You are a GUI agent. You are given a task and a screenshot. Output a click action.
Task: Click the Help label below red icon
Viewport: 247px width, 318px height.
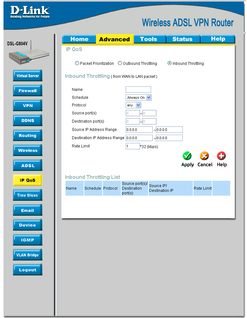click(222, 165)
